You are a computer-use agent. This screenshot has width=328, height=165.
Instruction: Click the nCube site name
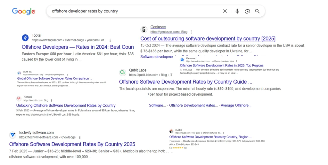(x=178, y=130)
